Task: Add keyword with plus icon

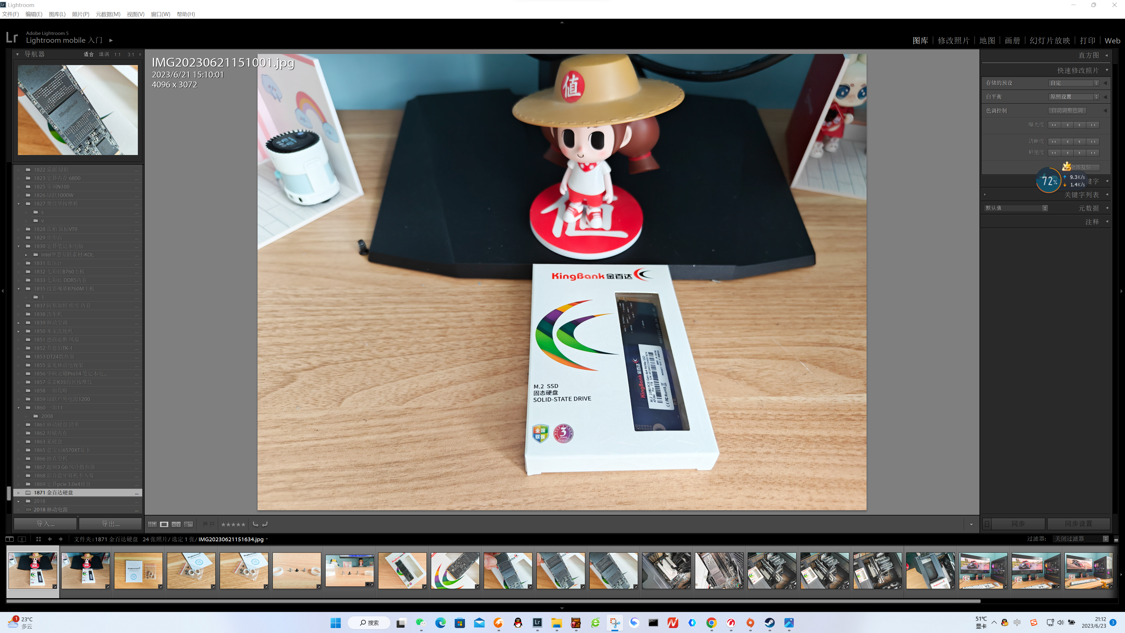Action: click(985, 195)
